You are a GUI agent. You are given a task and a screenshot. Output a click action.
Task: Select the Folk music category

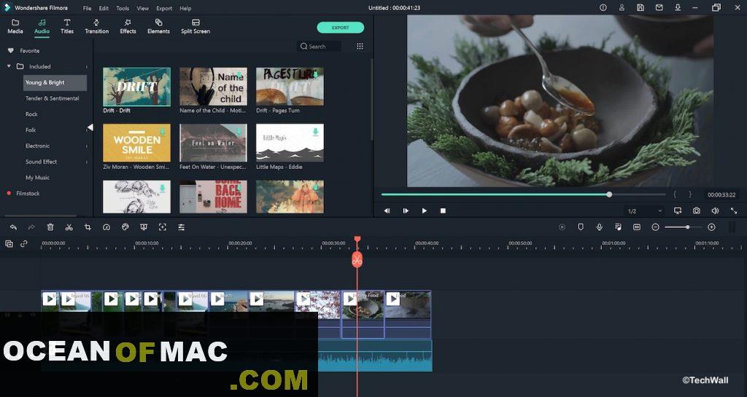click(31, 130)
